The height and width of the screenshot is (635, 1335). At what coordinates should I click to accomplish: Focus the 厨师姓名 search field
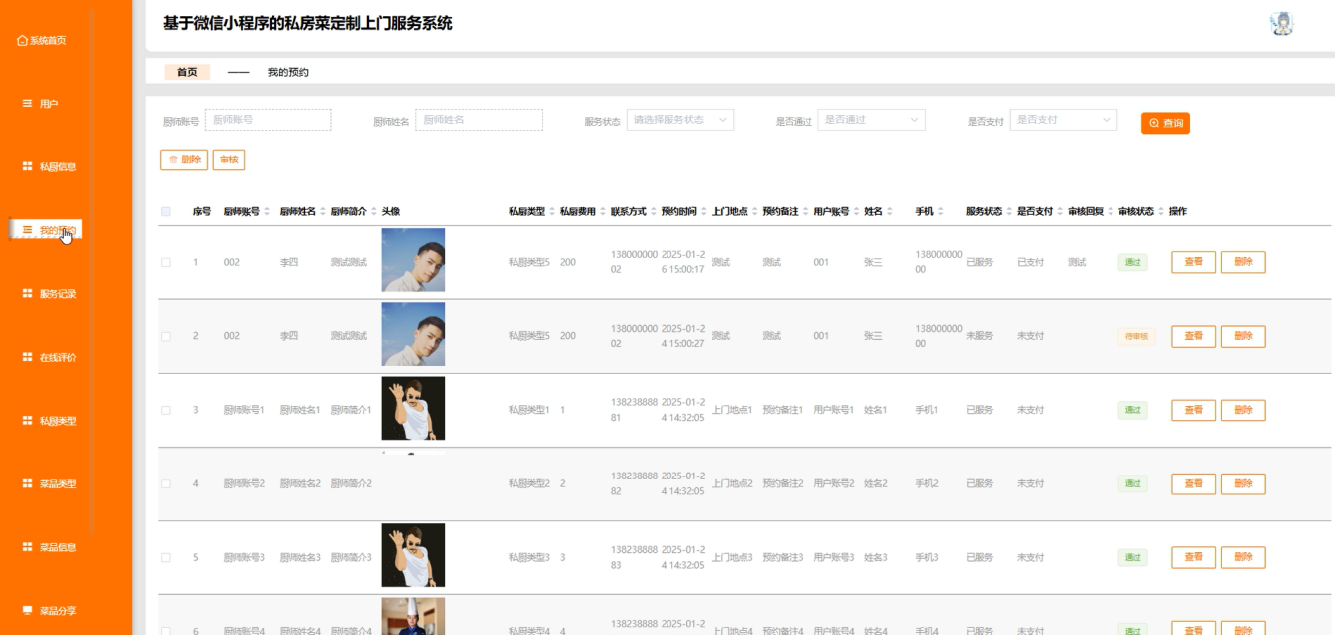pos(479,120)
